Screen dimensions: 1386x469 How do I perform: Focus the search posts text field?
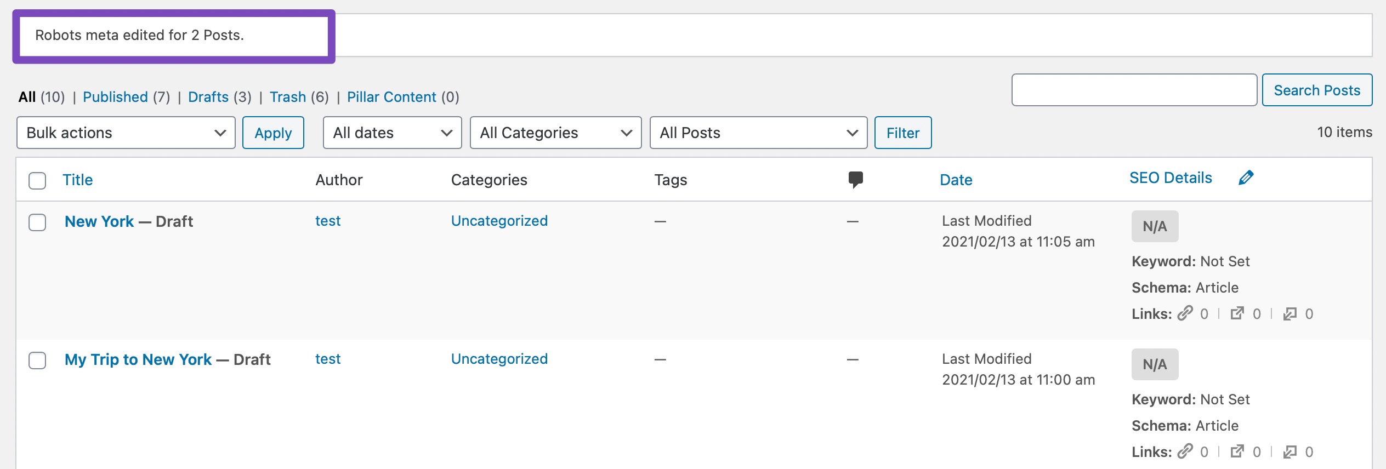click(x=1134, y=90)
